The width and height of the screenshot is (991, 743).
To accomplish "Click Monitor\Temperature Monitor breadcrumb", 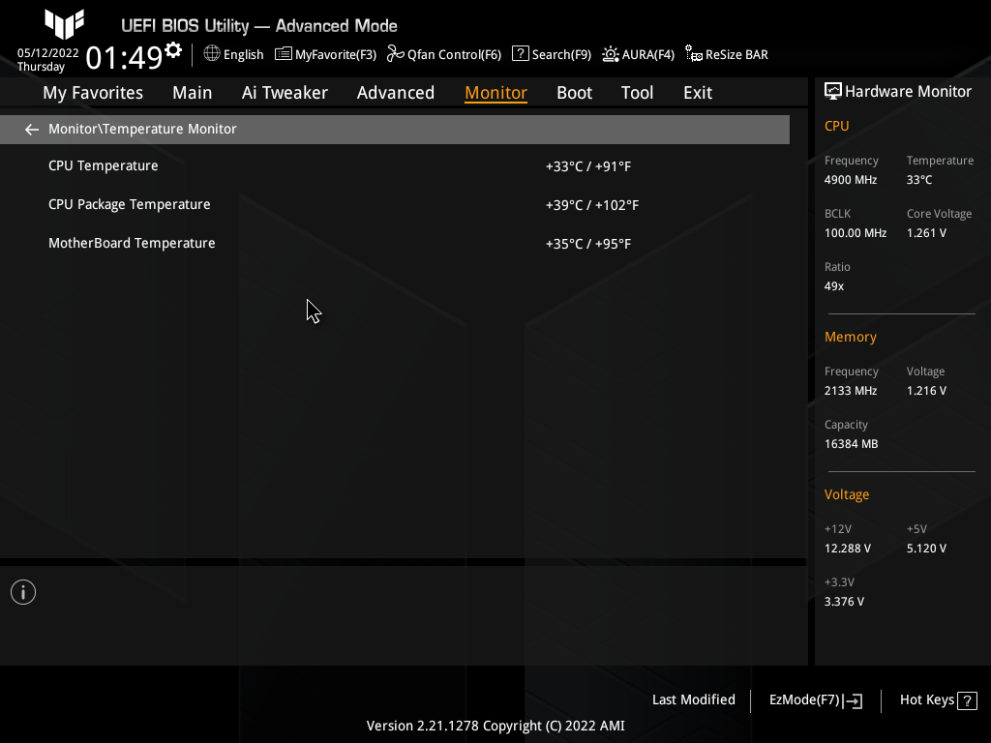I will click(x=142, y=129).
